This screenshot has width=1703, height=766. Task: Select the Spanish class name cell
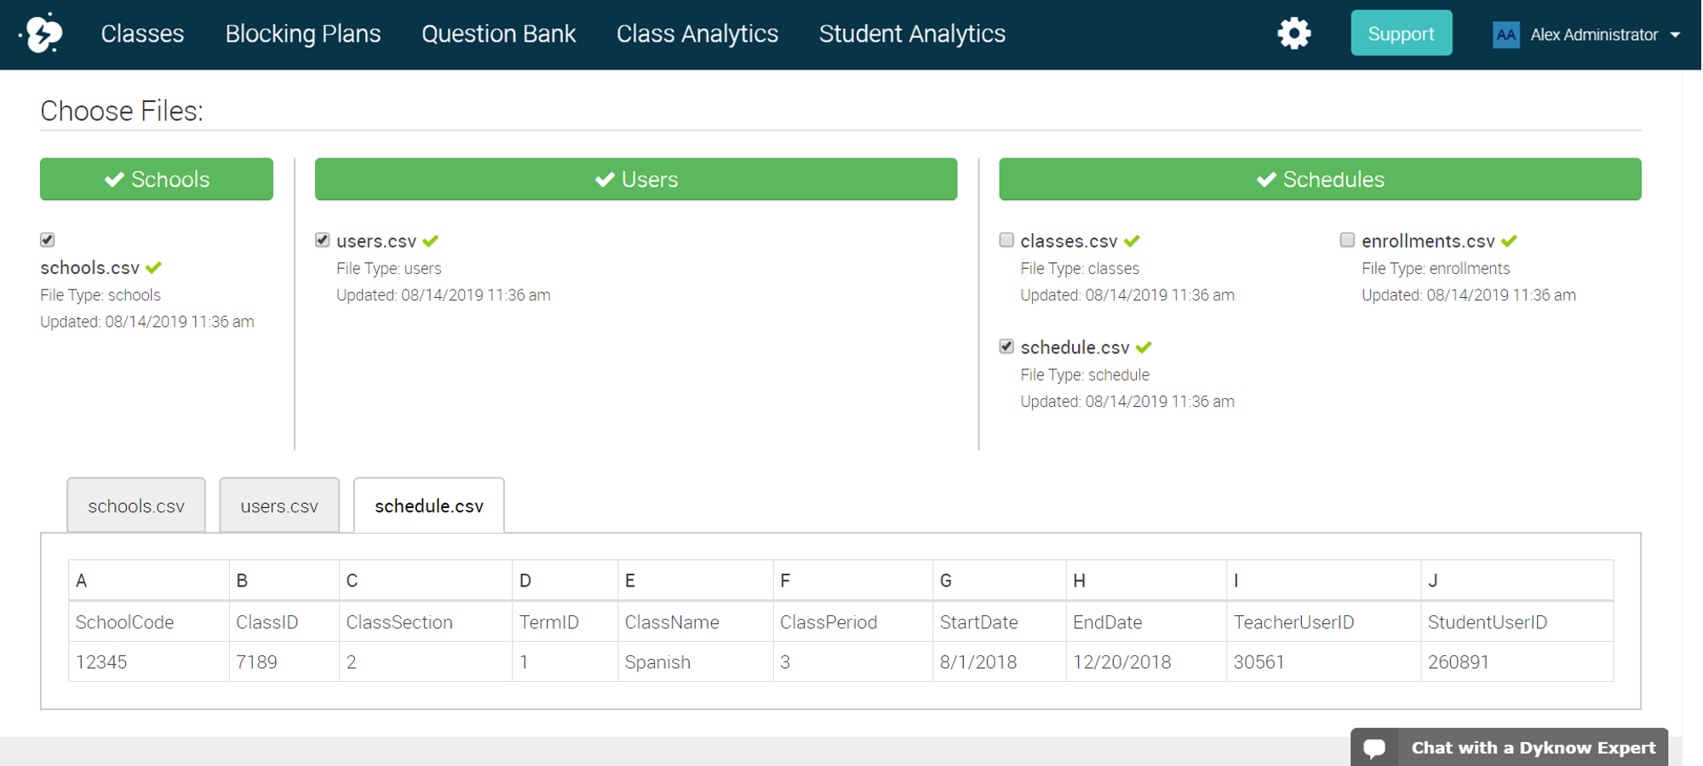(x=696, y=662)
